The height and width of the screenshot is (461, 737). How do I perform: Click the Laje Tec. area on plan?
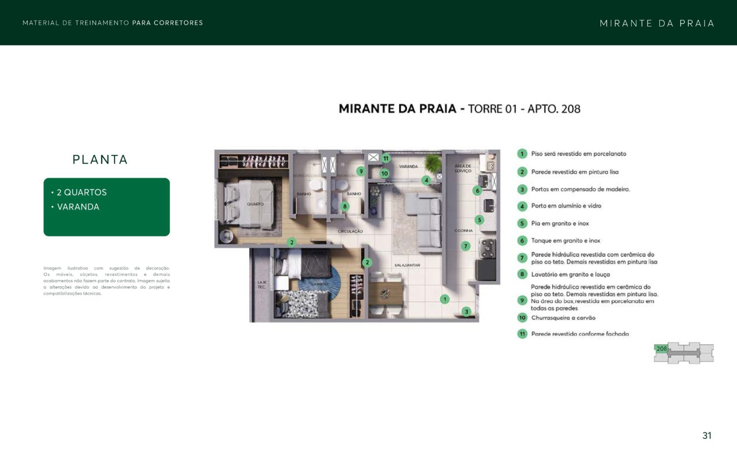[261, 285]
